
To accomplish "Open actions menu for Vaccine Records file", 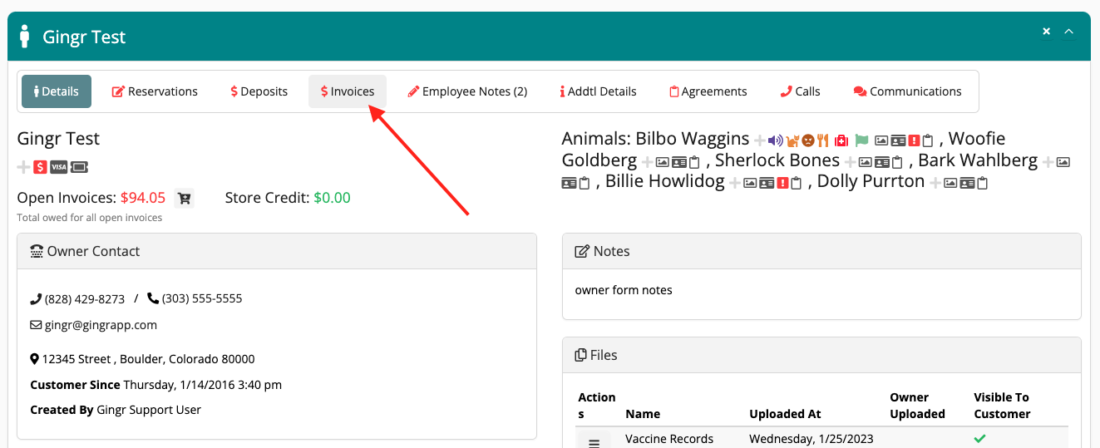I will [x=594, y=442].
